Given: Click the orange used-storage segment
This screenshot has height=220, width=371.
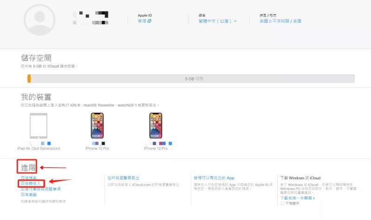Looking at the screenshot, I should click(x=29, y=79).
